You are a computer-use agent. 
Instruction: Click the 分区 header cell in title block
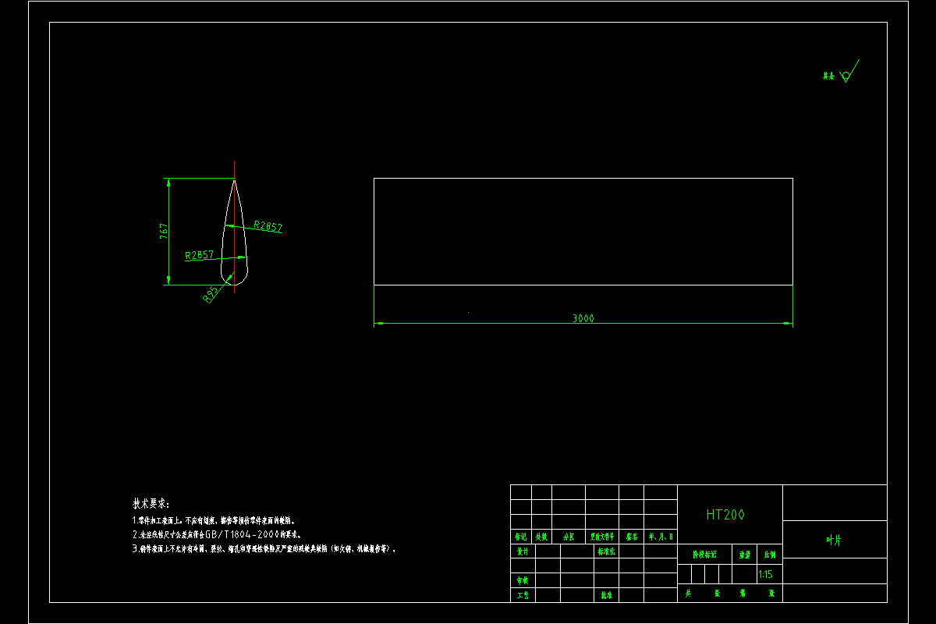click(569, 537)
